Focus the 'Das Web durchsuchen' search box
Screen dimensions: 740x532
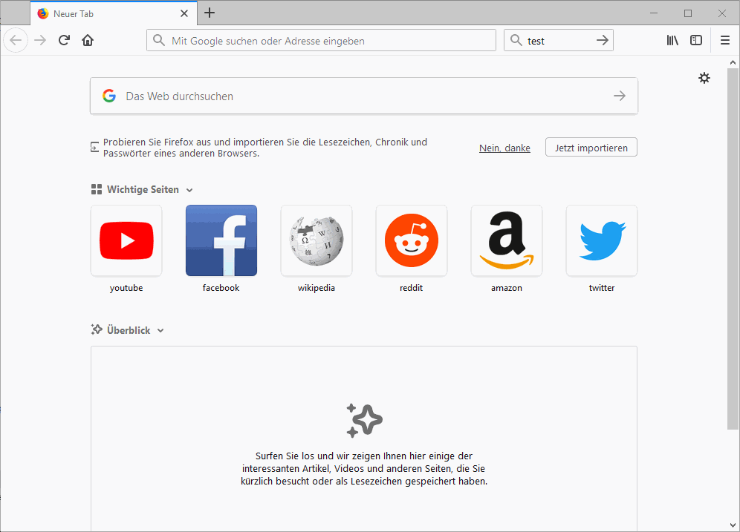pos(364,96)
